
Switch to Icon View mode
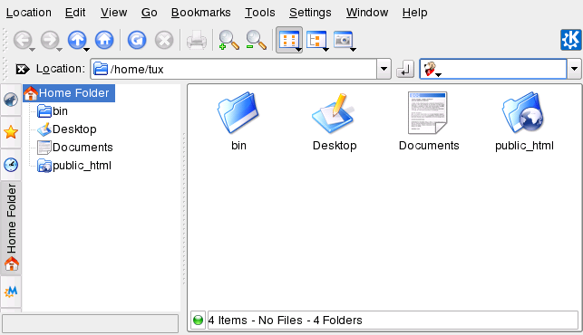(288, 39)
